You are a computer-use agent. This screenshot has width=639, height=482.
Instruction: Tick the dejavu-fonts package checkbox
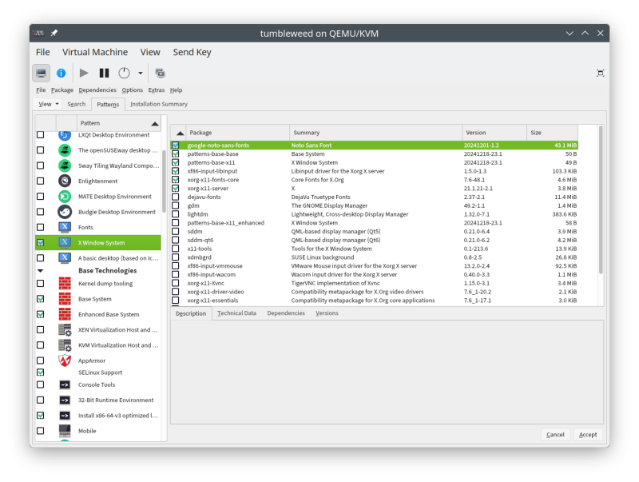point(176,197)
